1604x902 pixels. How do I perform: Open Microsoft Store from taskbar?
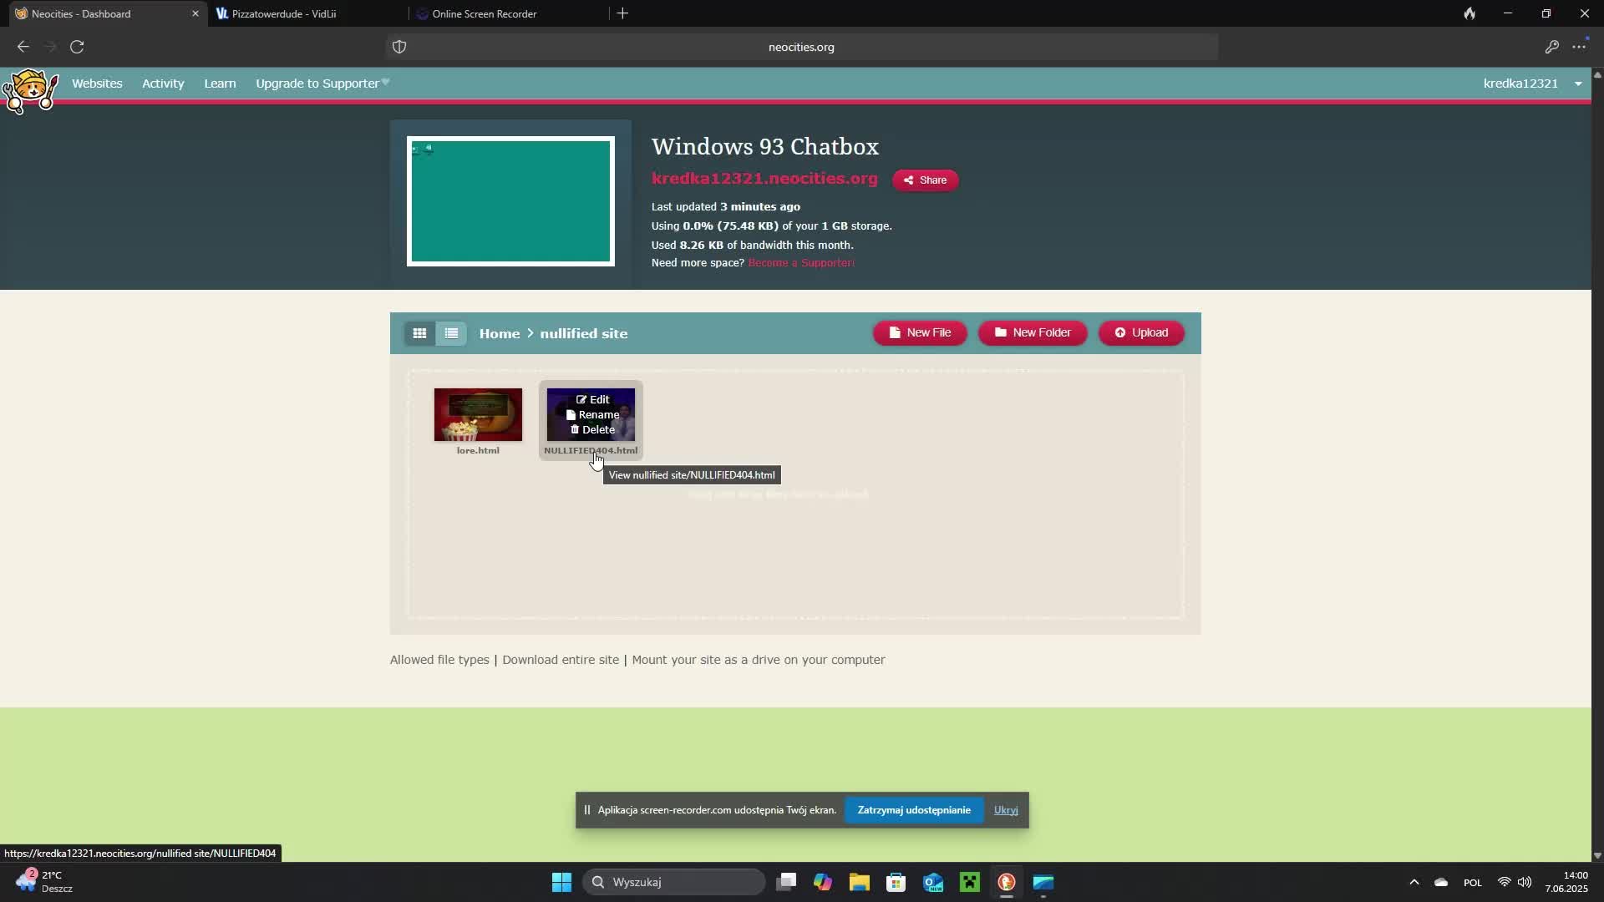point(896,882)
